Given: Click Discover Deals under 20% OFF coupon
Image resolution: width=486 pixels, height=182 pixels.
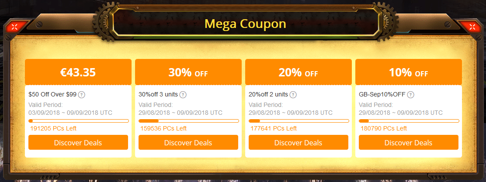Looking at the screenshot, I should click(298, 143).
